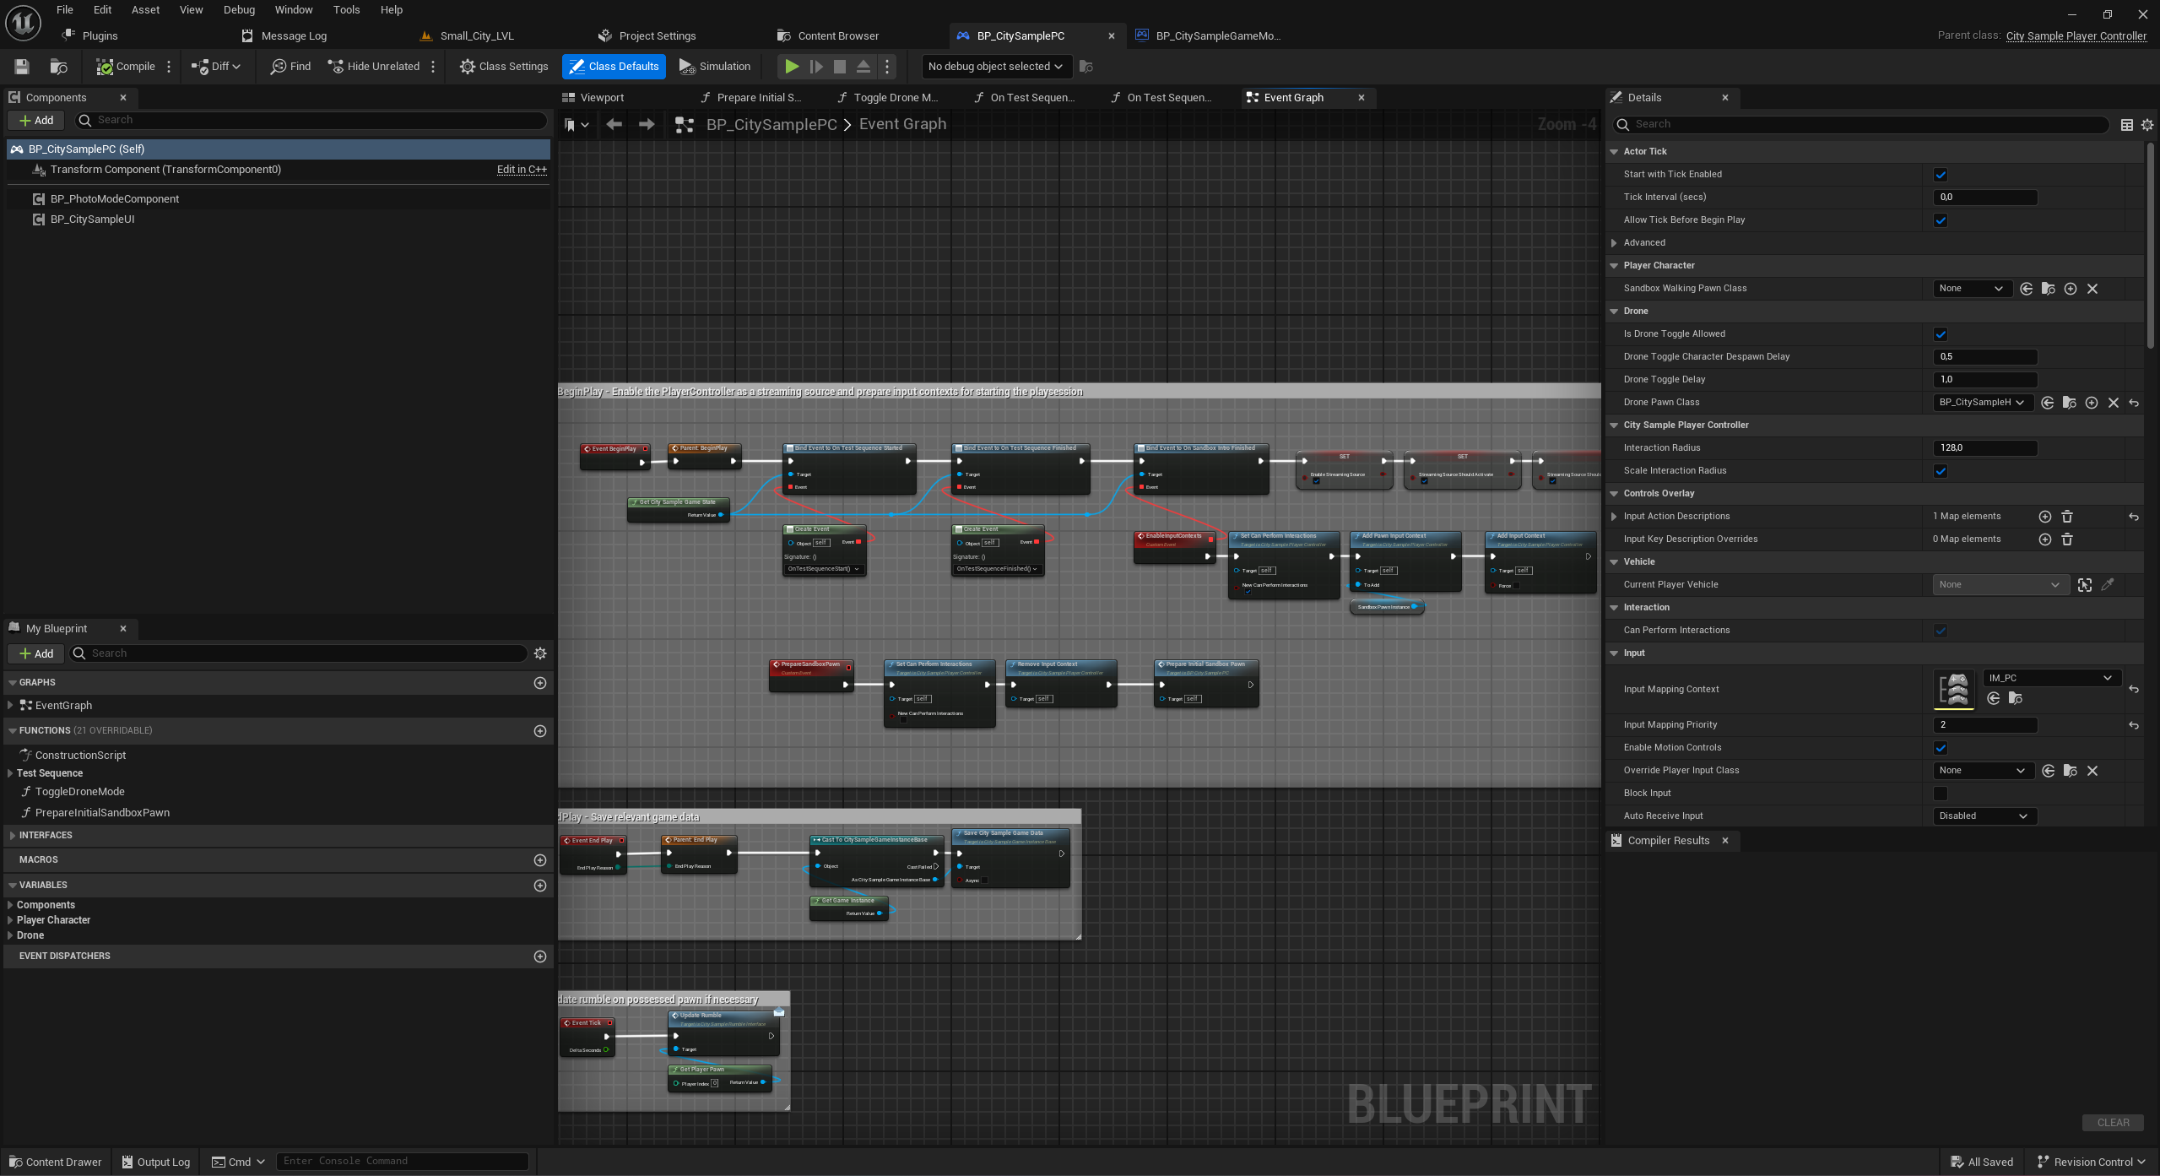Open the Debug menu
2160x1176 pixels.
239,10
